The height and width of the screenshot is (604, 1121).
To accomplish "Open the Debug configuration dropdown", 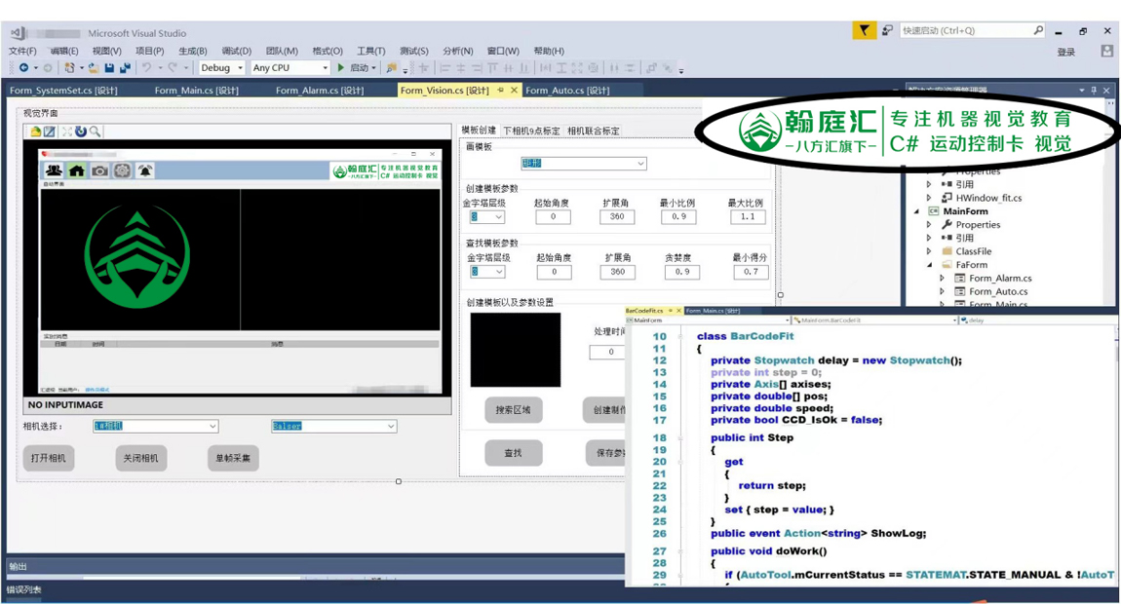I will [x=221, y=68].
